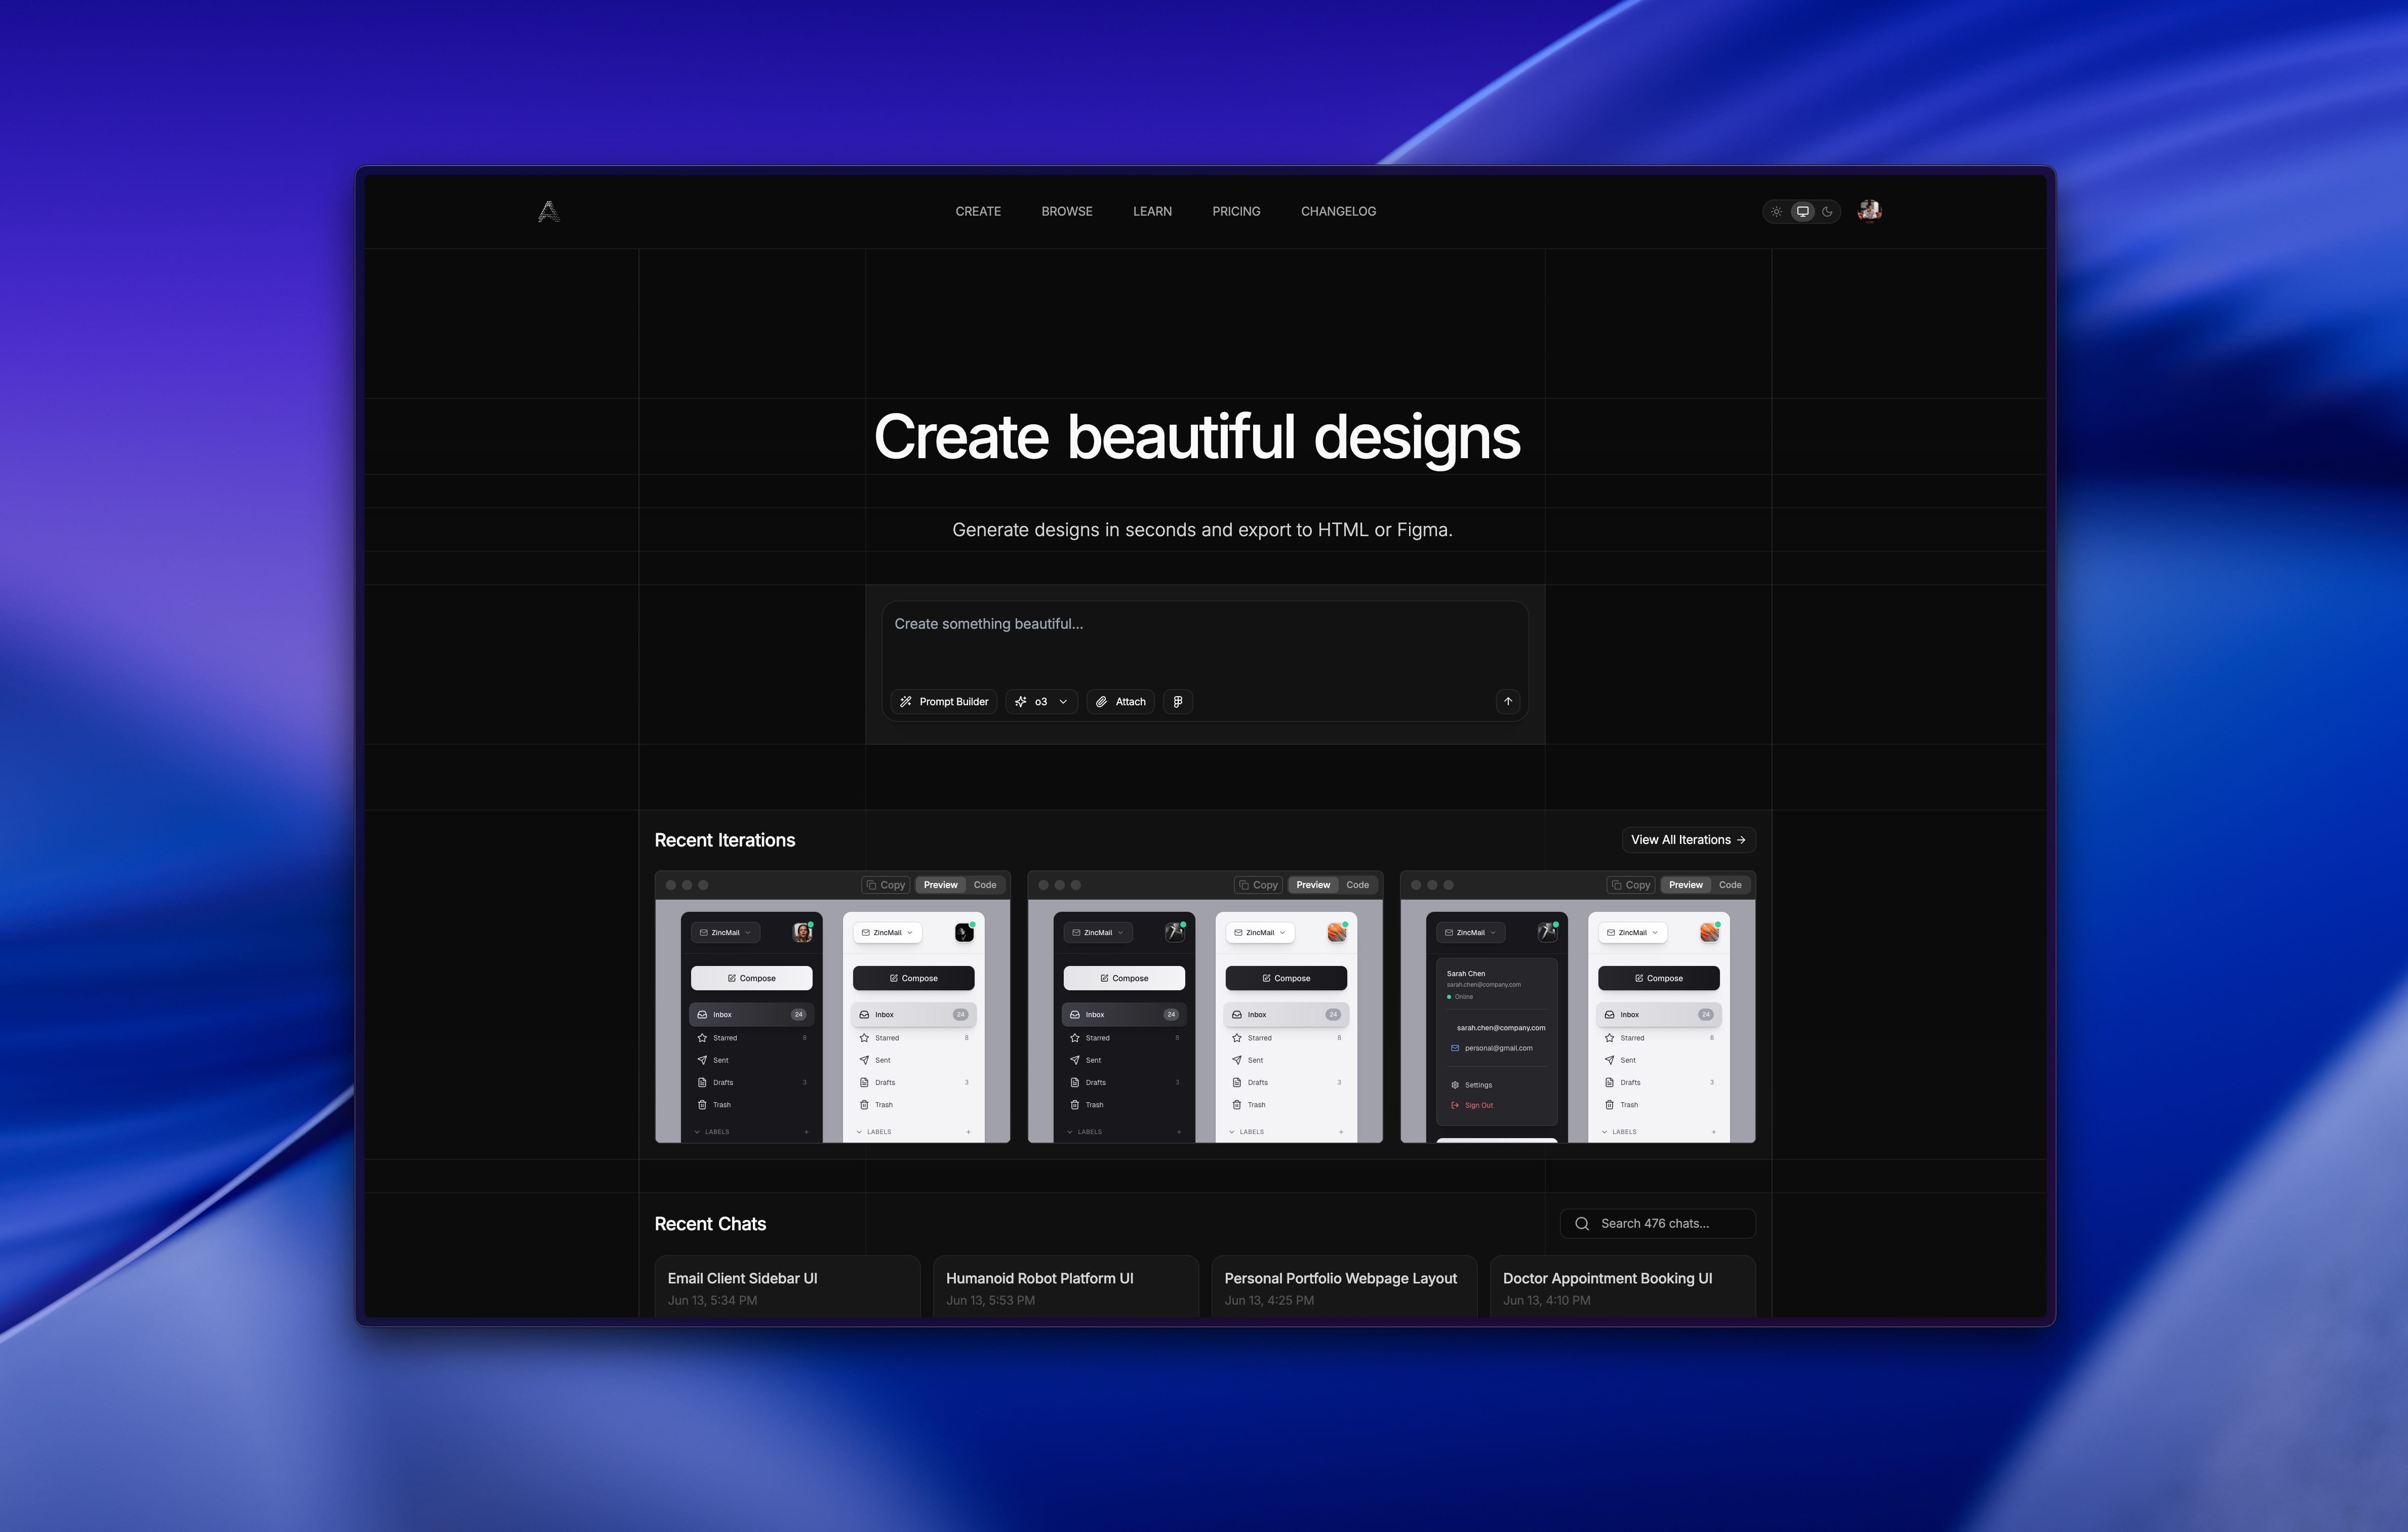Open the LEARN nav item
Viewport: 2408px width, 1532px height.
coord(1152,211)
